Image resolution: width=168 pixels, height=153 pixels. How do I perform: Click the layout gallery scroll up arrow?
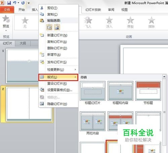coord(164,76)
